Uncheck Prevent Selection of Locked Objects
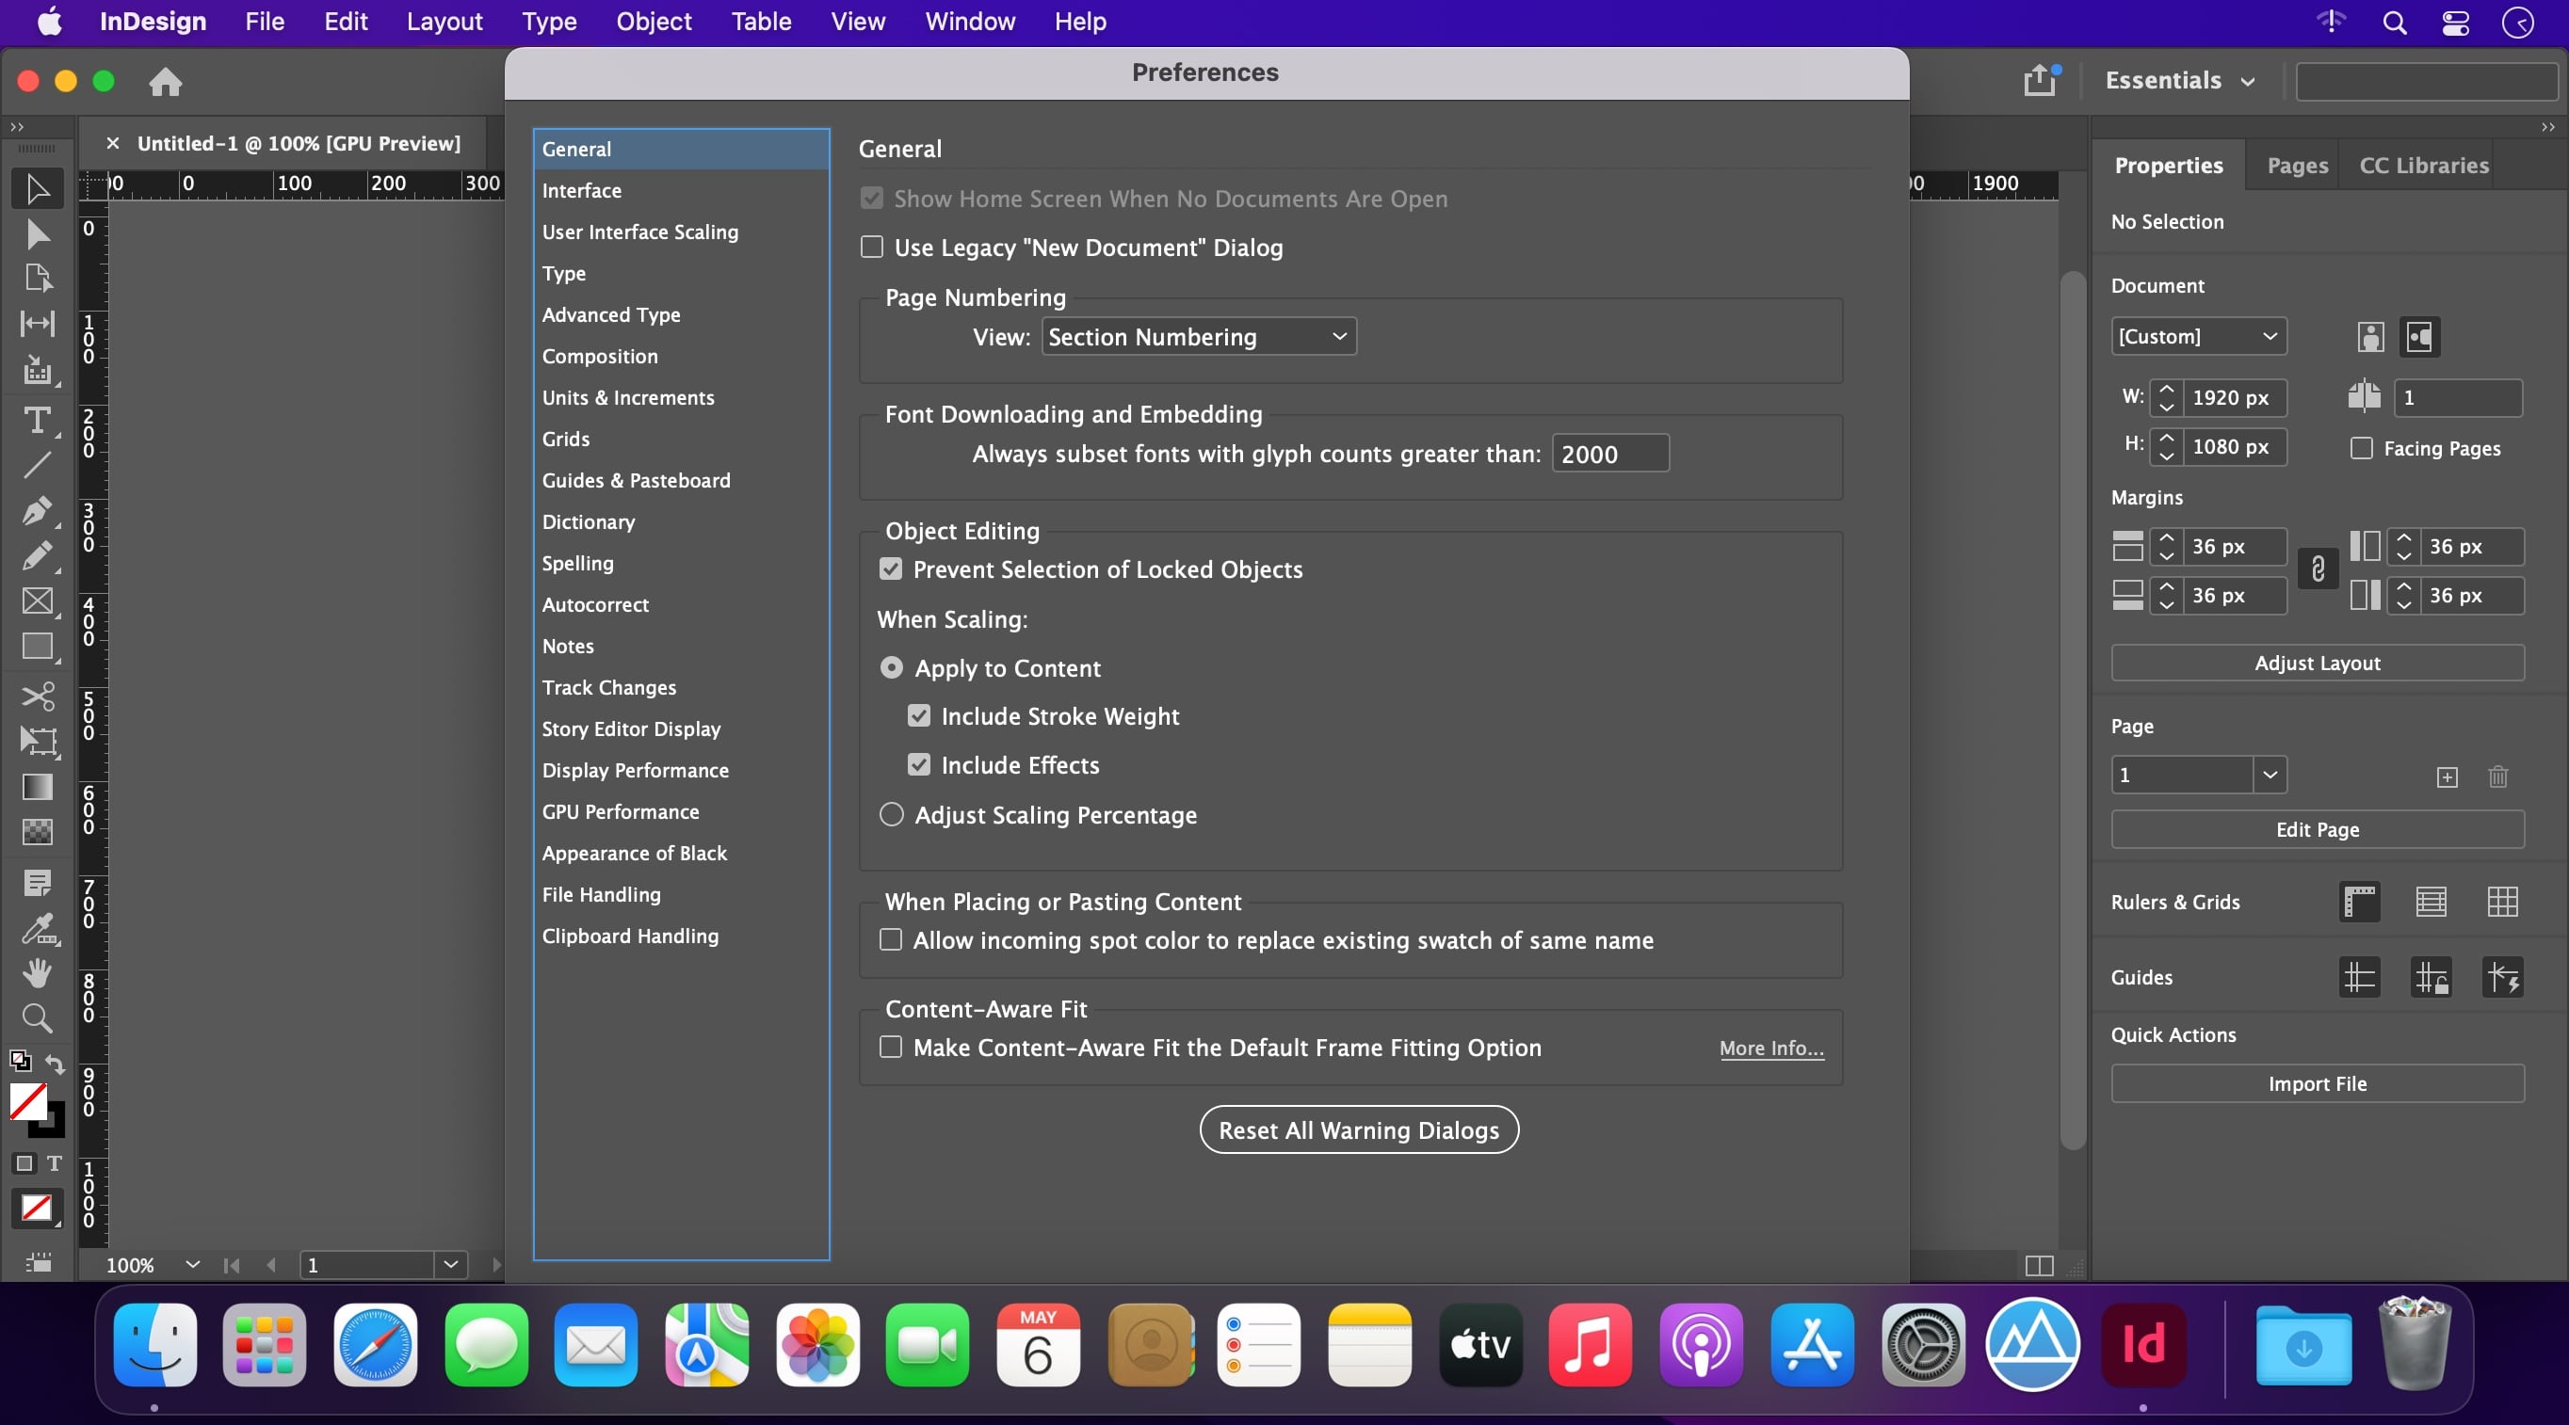Screen dimensions: 2569x1425 point(891,569)
